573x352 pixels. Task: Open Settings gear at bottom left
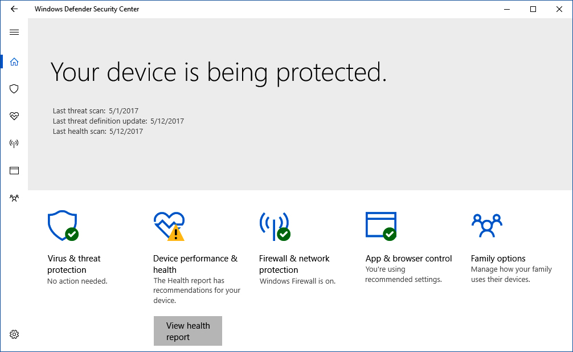[x=14, y=334]
